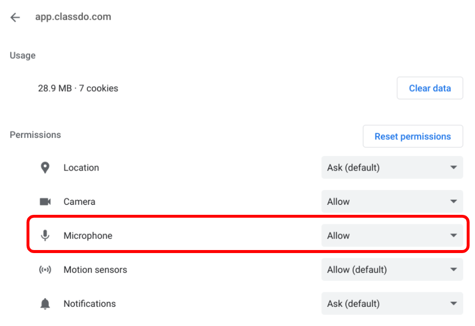Select the Microphone label text
Screen dimensions: 475x326
(87, 235)
